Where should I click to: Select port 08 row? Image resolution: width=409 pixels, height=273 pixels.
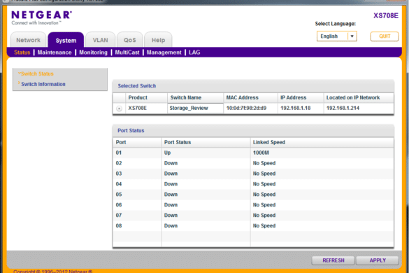[x=253, y=226]
